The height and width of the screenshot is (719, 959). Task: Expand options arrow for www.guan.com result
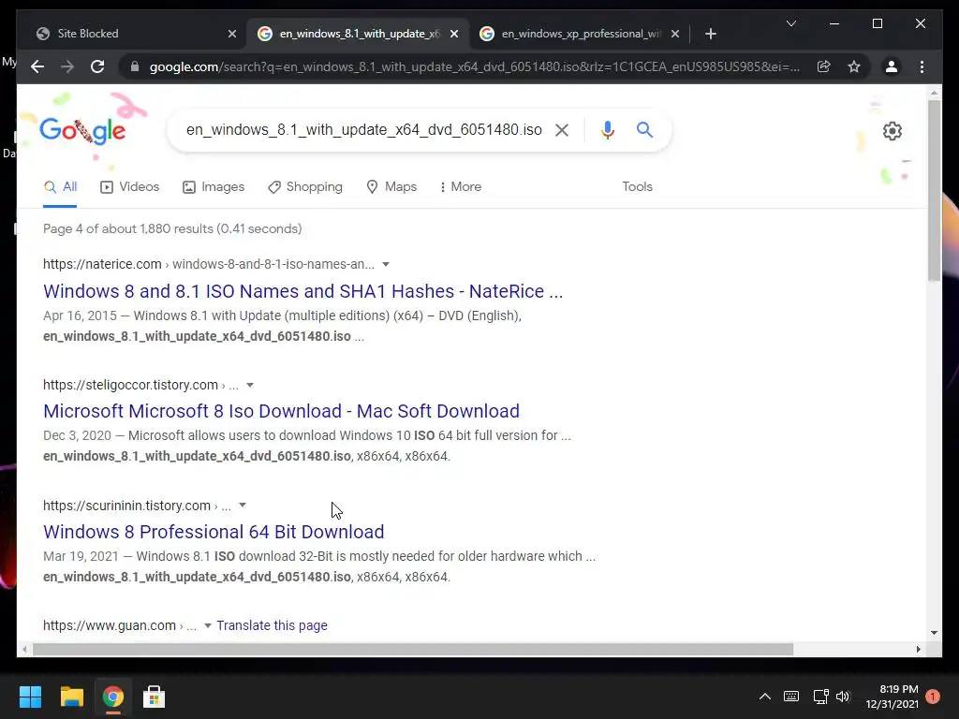point(207,626)
